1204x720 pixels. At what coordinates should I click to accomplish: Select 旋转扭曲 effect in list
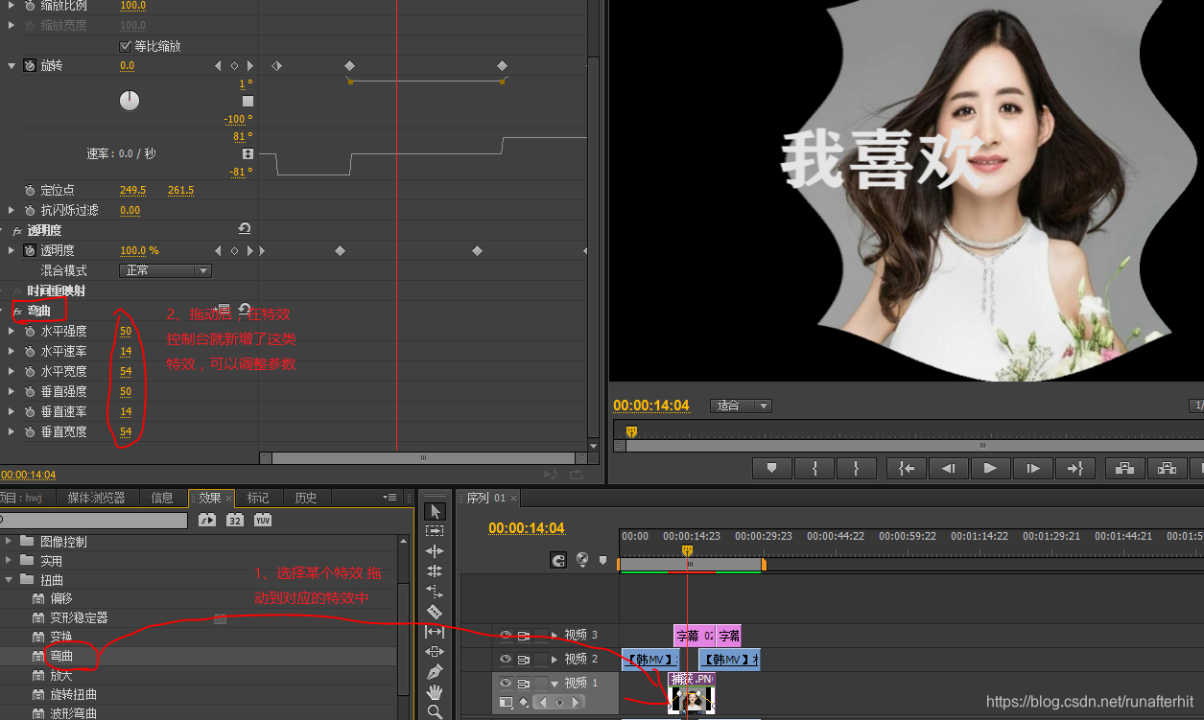74,694
